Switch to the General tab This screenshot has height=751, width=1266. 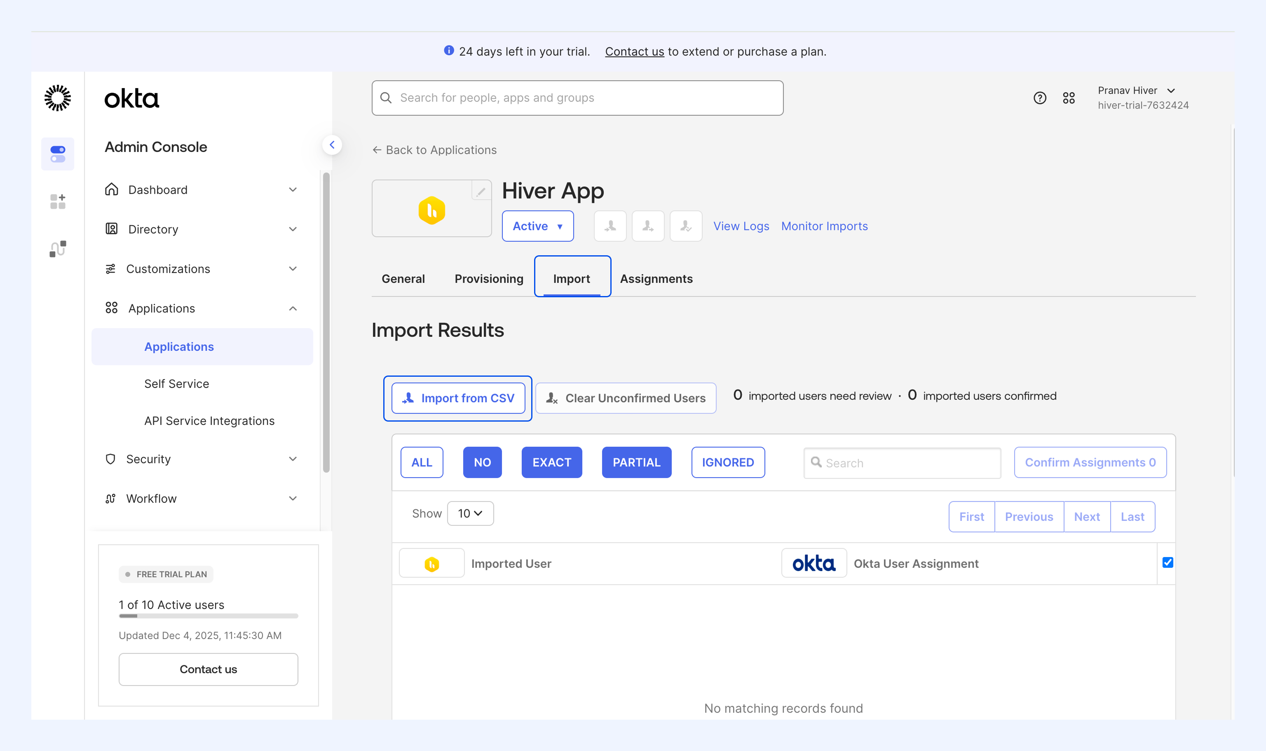(403, 278)
